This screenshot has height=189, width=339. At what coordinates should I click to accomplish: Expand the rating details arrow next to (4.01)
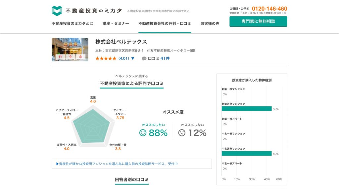[x=133, y=58]
